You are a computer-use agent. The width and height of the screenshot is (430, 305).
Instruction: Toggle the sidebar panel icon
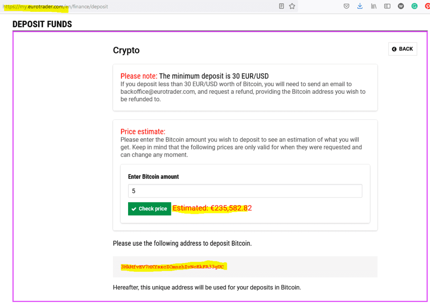(387, 6)
